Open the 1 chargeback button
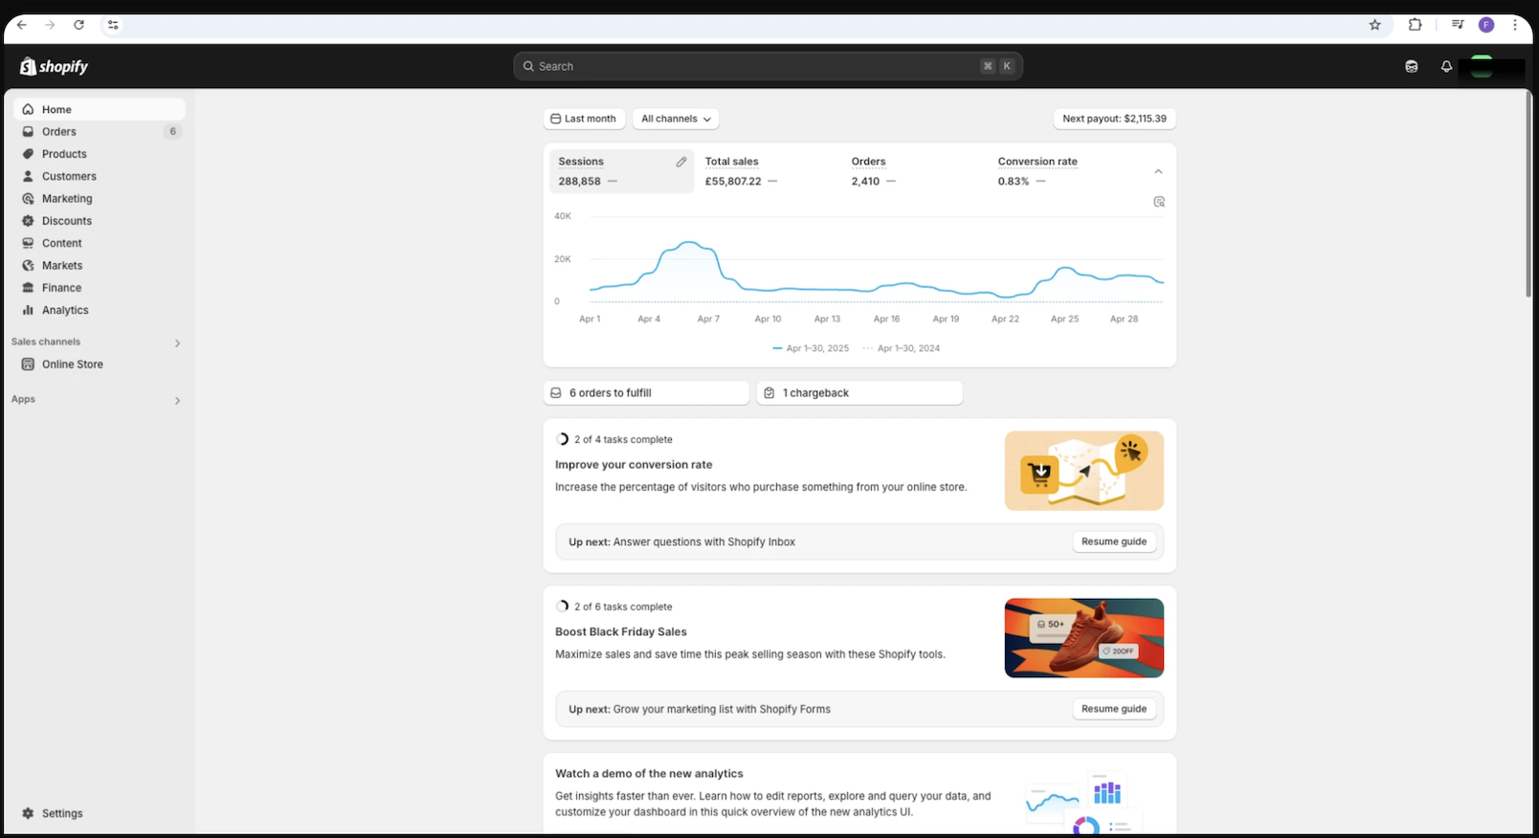Screen dimensions: 1539x838 click(859, 393)
